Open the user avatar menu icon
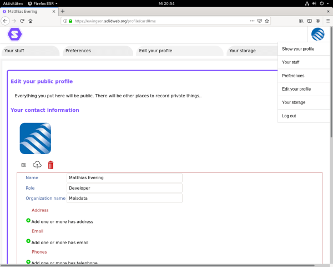This screenshot has height=267, width=333. point(317,34)
